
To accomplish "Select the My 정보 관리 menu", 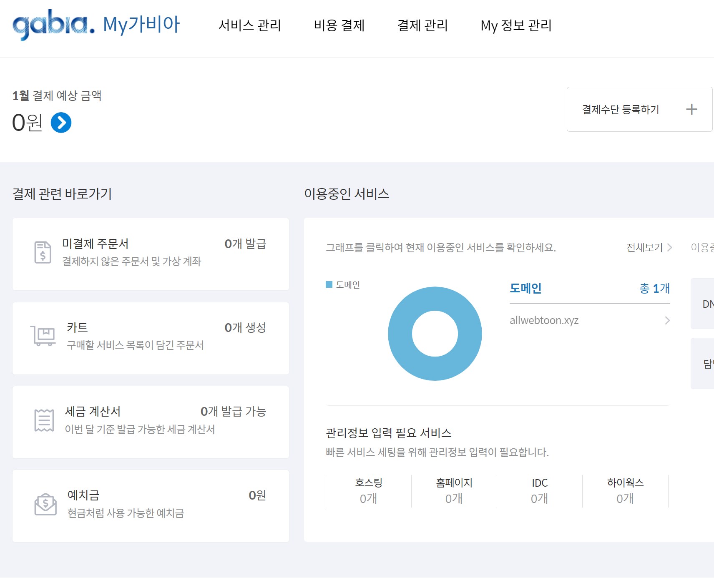I will tap(516, 26).
